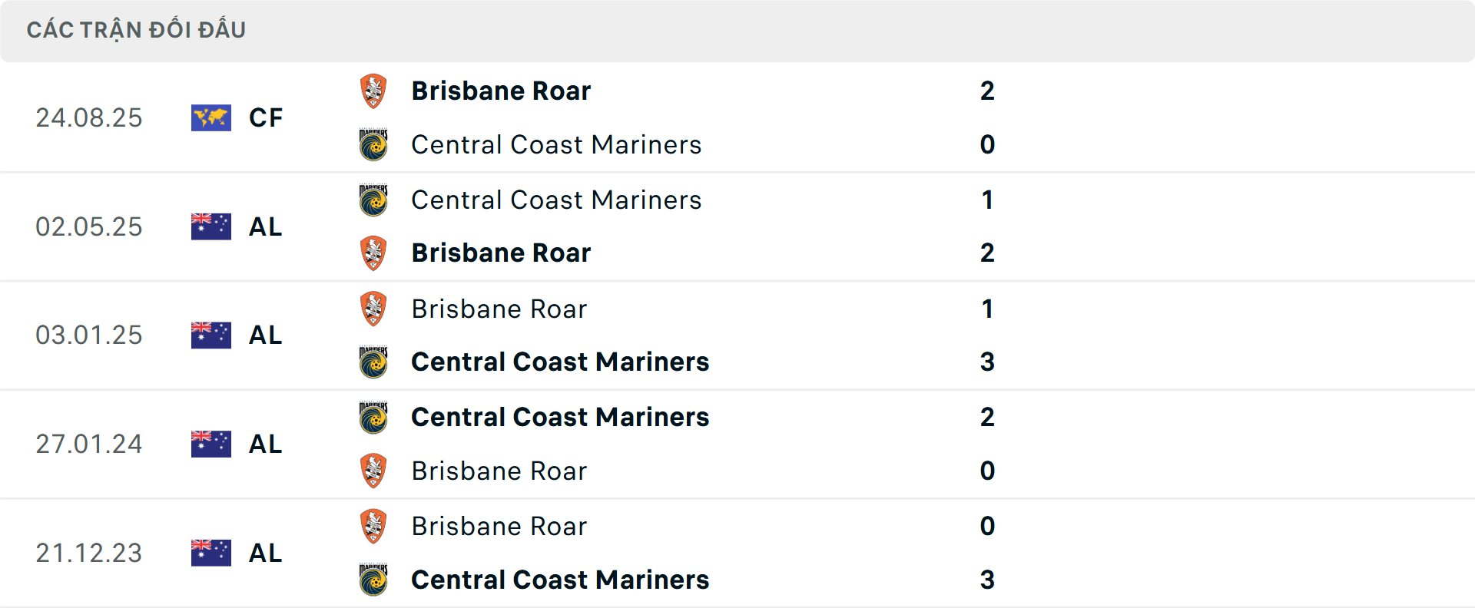Select the Mariners badge in the 27.01.24 fixture
The height and width of the screenshot is (608, 1475).
click(374, 417)
